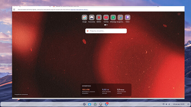Open the WhatsApp shortcut tile
The width and height of the screenshot is (191, 107).
pos(113,17)
